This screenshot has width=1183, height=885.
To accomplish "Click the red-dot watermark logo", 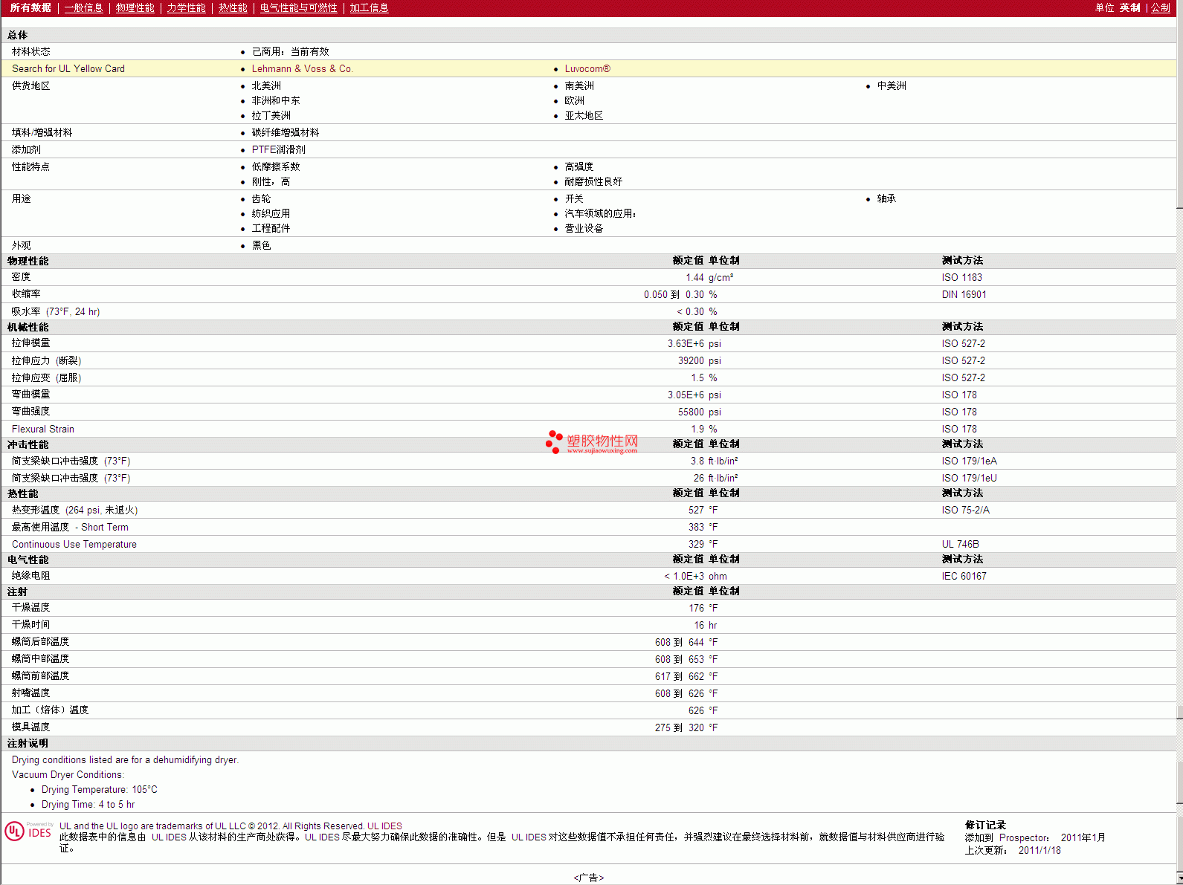I will click(x=554, y=441).
